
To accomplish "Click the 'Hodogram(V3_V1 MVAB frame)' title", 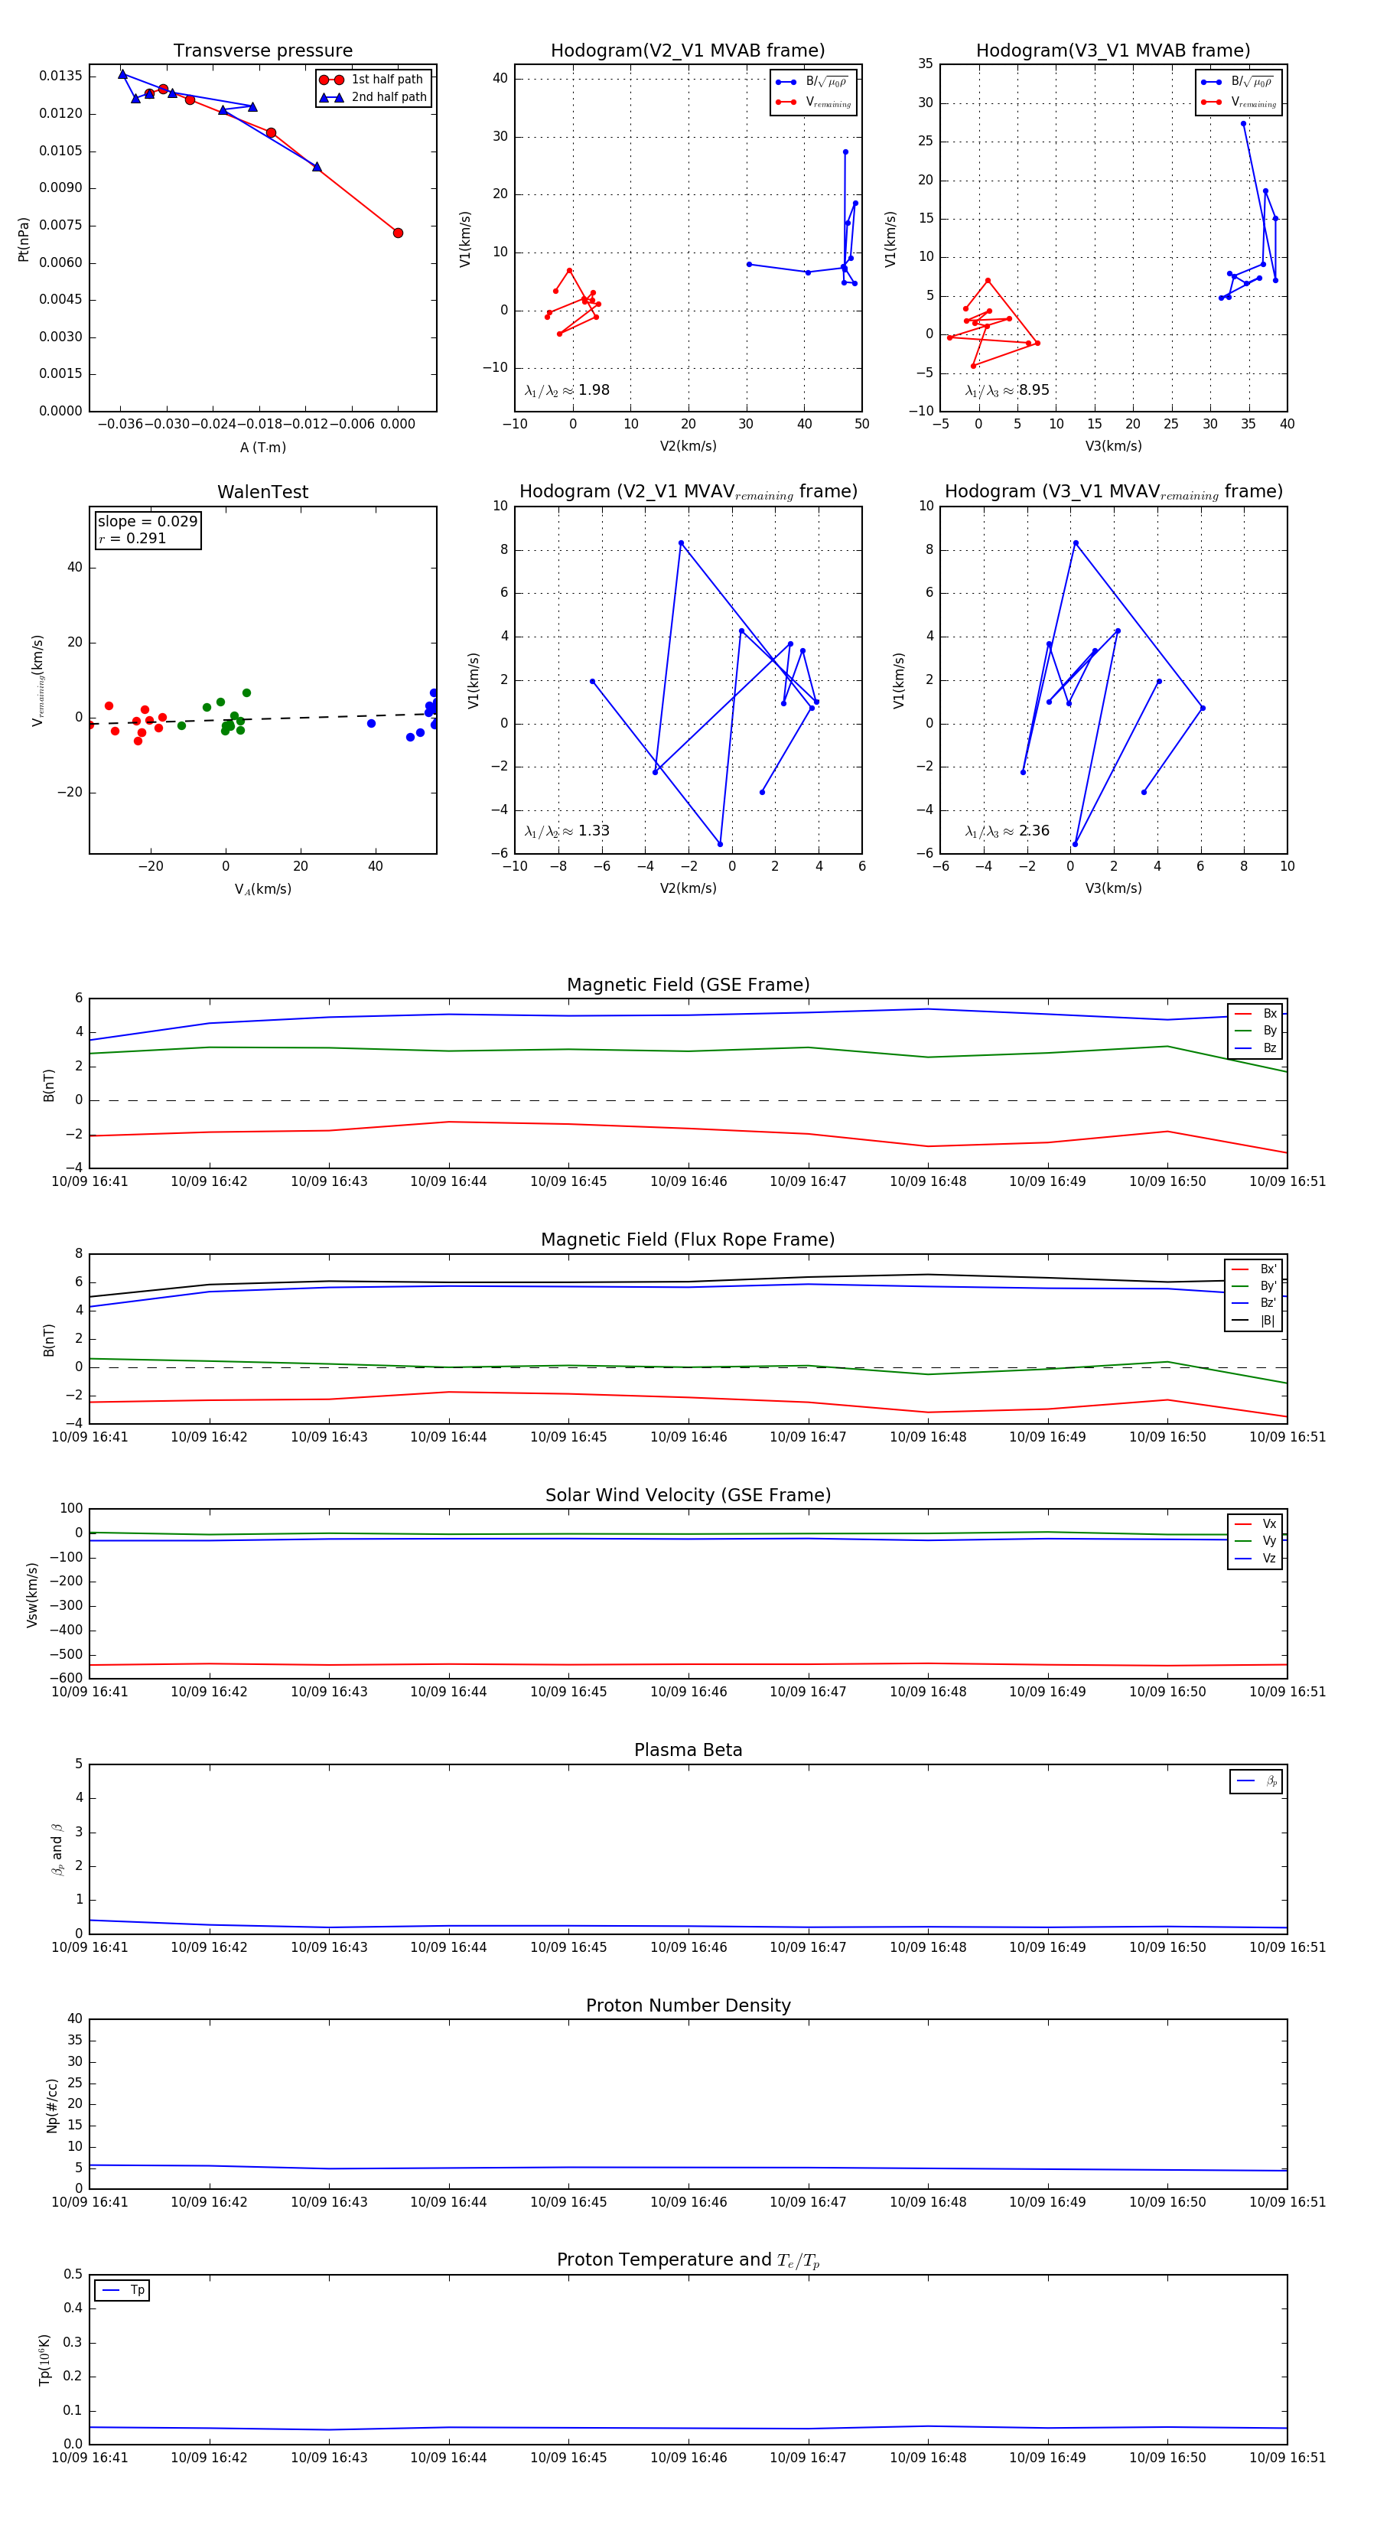I will coord(1112,51).
